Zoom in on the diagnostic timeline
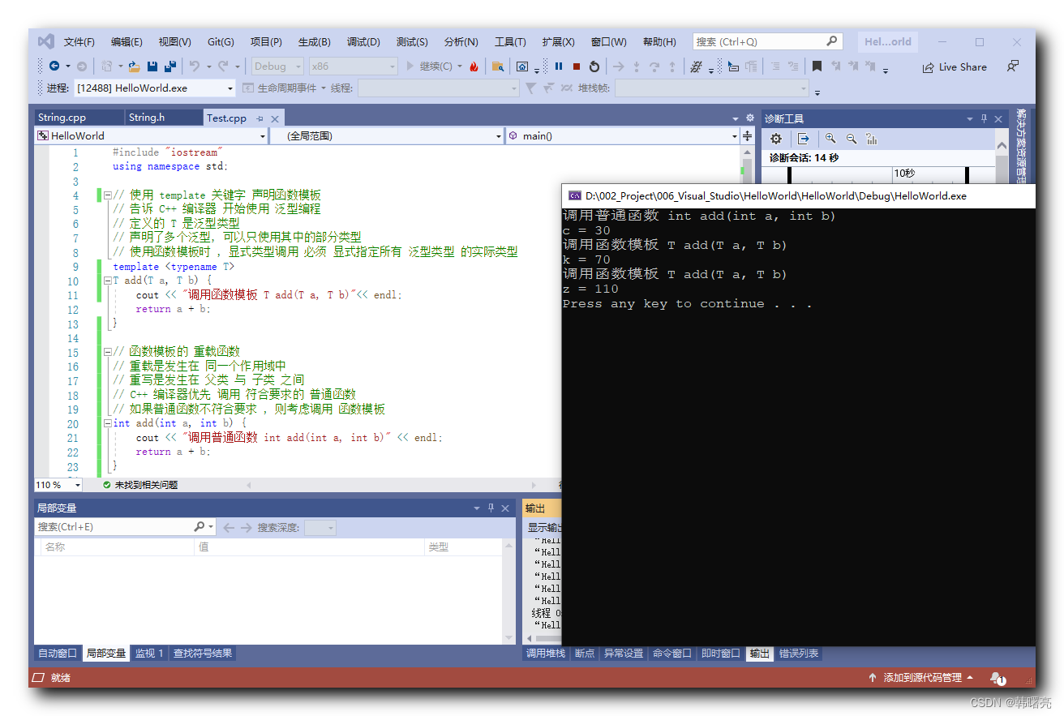 (x=830, y=139)
